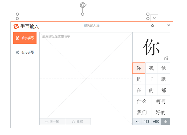Click the Sogou logo icon
The image size is (187, 135).
(16, 26)
